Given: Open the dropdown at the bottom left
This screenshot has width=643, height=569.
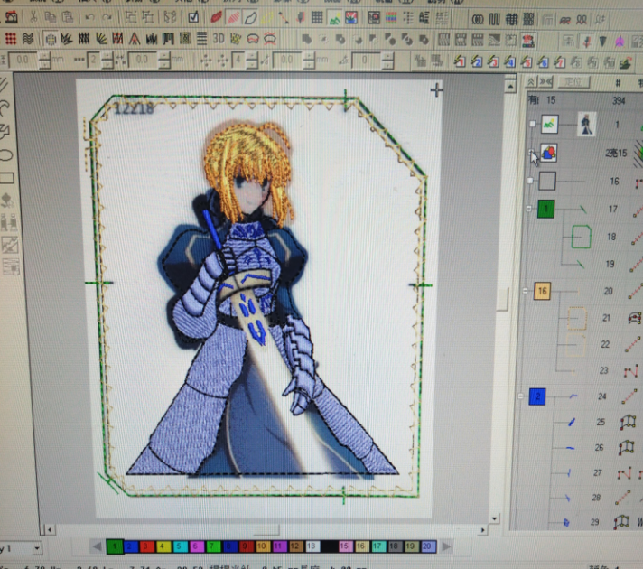Looking at the screenshot, I should tap(36, 548).
